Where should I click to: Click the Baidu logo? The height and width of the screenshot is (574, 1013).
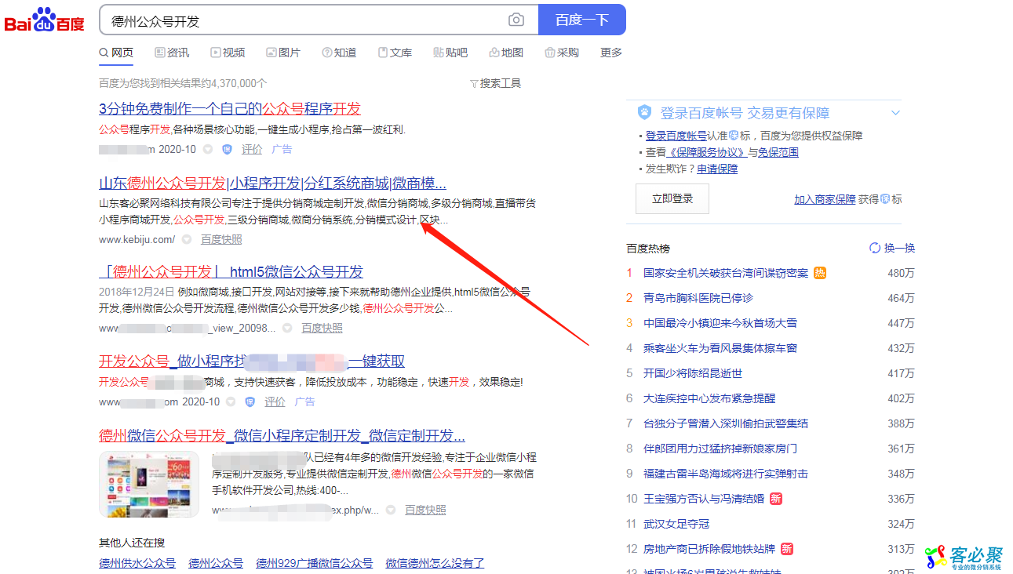pos(45,20)
